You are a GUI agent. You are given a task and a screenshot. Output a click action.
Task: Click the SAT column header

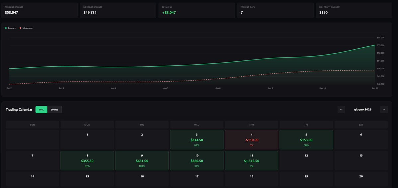361,125
